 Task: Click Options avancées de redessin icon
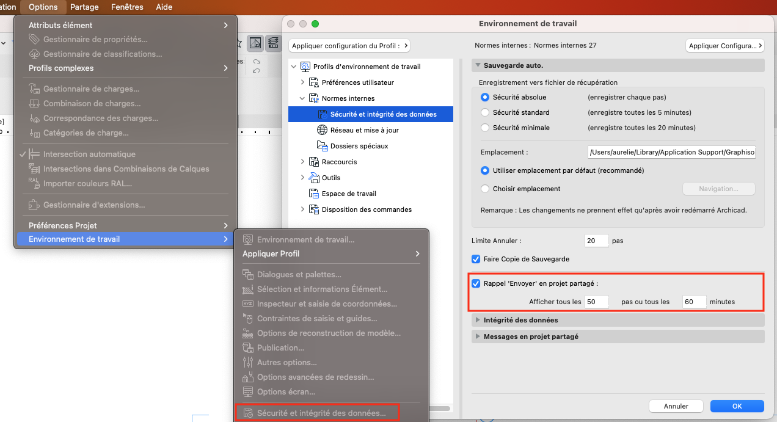click(x=248, y=377)
